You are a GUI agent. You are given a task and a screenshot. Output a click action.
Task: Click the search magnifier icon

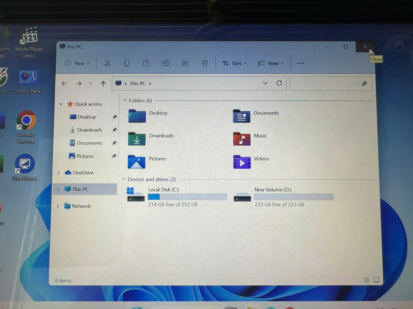[364, 84]
